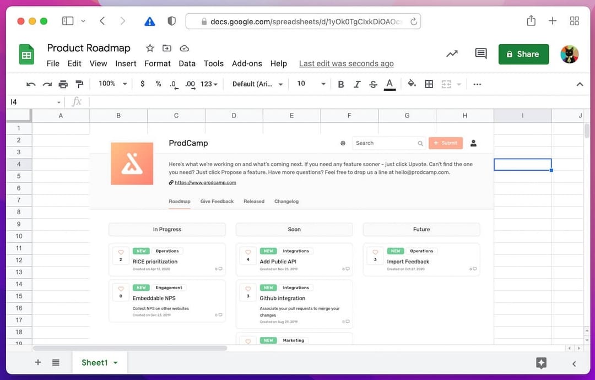The width and height of the screenshot is (595, 380).
Task: Open the Edit menu
Action: tap(74, 64)
